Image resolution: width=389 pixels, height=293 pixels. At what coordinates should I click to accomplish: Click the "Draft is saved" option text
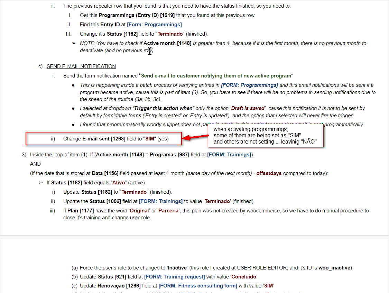coord(248,108)
